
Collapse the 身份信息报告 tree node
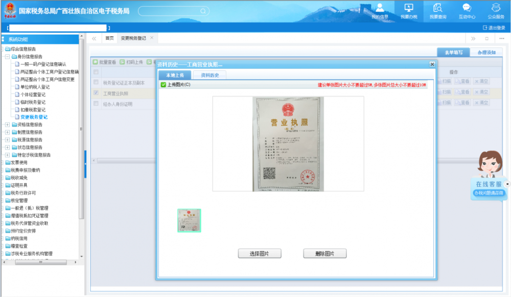[x=7, y=57]
